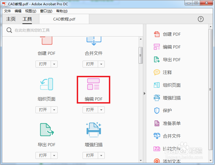The height and width of the screenshot is (165, 215).
Task: Click 导出 PDF icon in right sidebar
Action: [157, 60]
